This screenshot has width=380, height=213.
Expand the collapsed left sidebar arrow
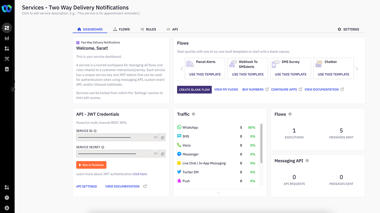coord(13,89)
